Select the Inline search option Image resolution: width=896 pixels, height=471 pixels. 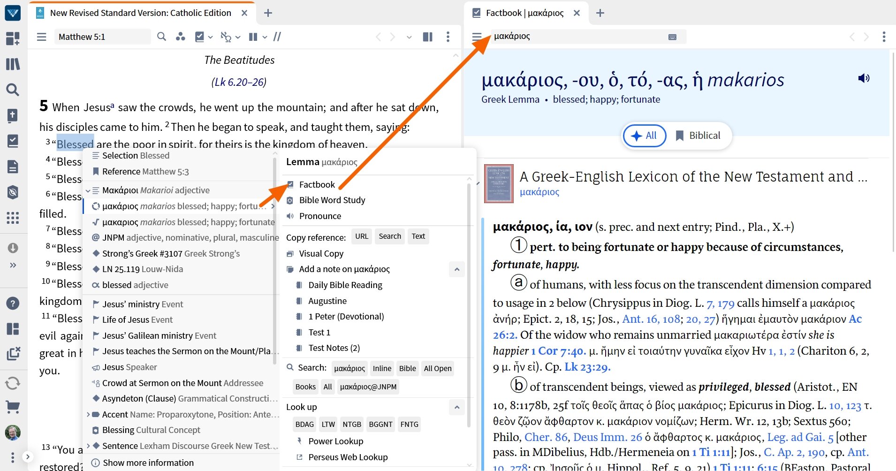pyautogui.click(x=382, y=369)
